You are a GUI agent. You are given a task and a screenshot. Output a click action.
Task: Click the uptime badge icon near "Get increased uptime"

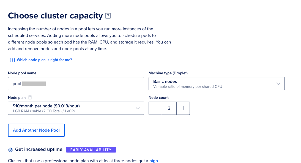click(x=10, y=150)
